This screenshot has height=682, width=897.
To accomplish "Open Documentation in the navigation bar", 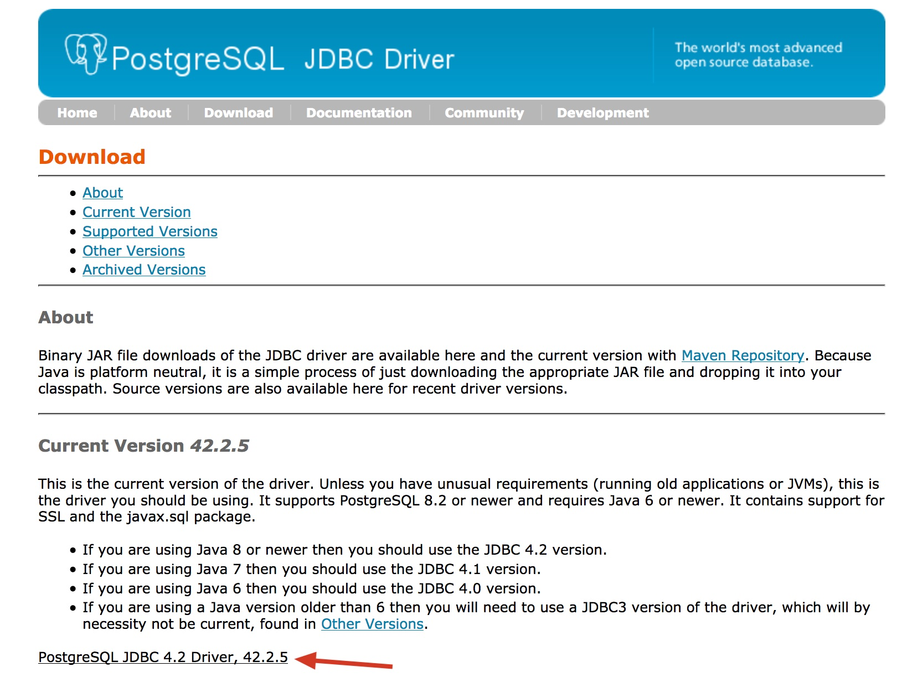I will click(x=359, y=113).
